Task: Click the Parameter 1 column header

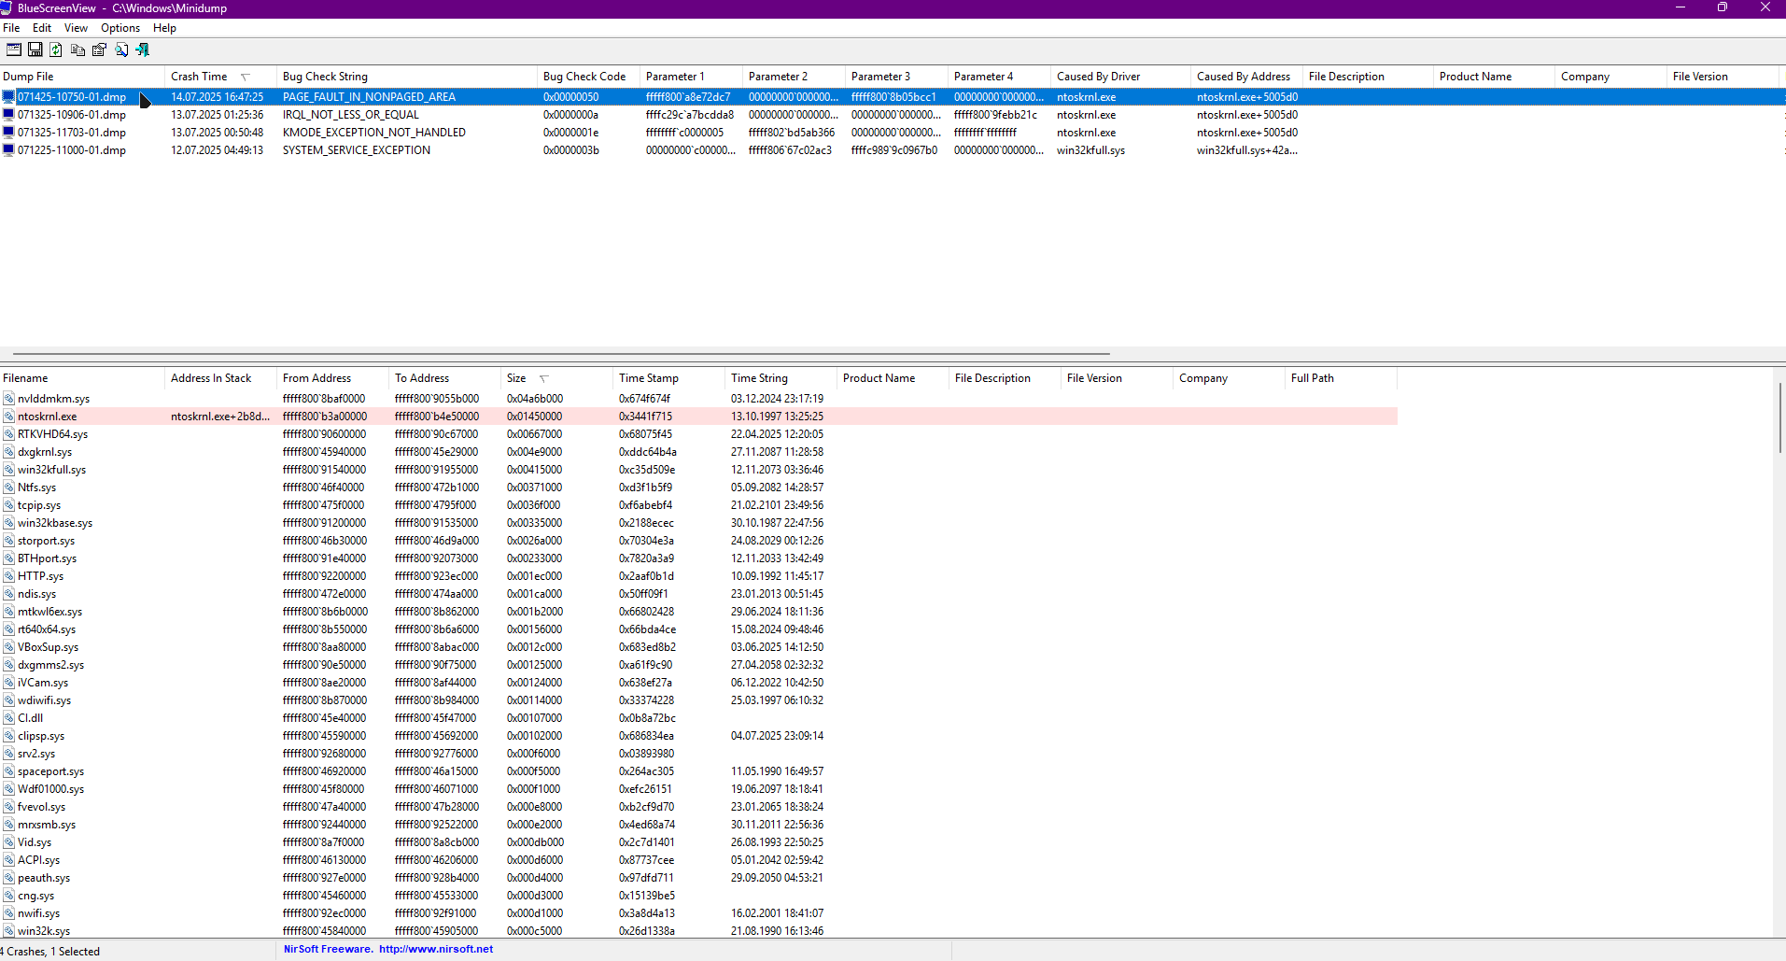Action: pyautogui.click(x=691, y=77)
